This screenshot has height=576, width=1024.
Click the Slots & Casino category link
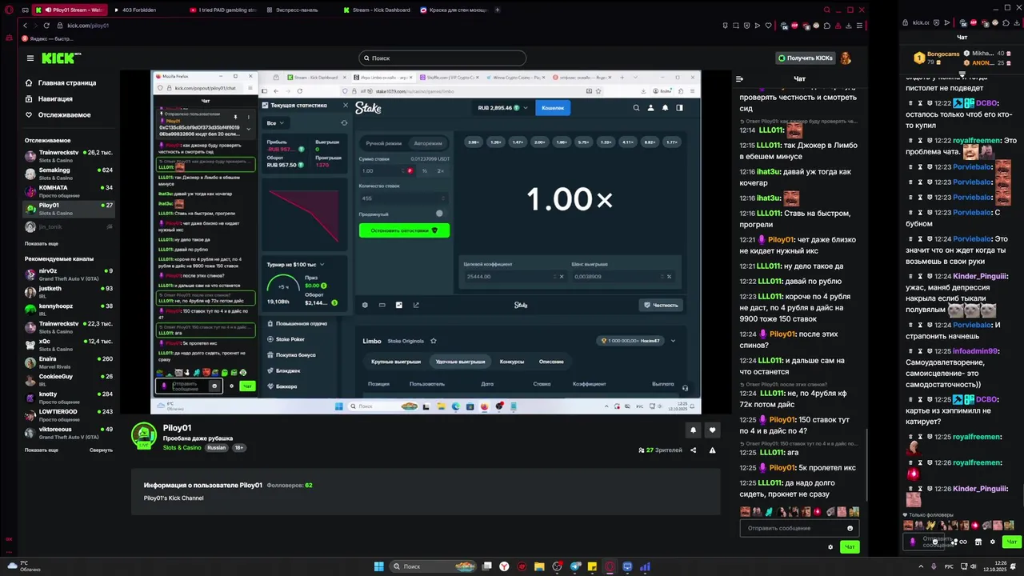[x=182, y=448]
